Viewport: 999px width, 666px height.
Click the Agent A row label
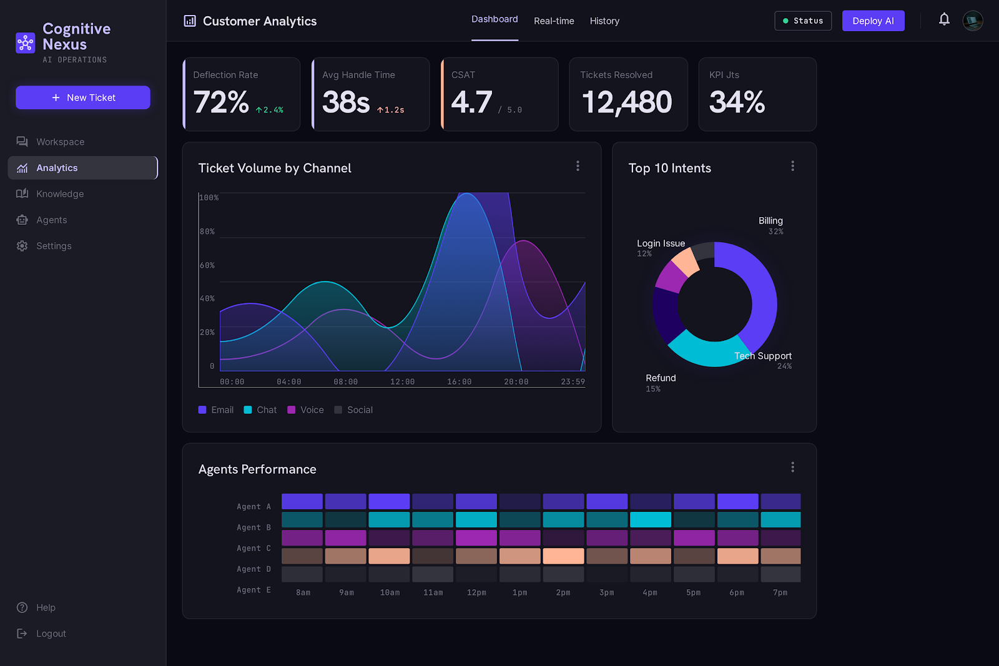click(253, 507)
